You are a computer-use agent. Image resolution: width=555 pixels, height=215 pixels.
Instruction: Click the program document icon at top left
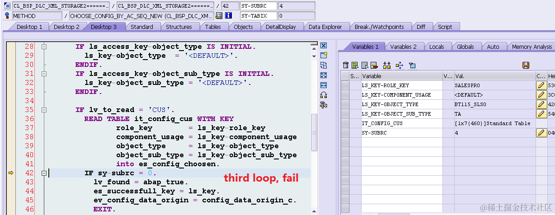click(7, 6)
